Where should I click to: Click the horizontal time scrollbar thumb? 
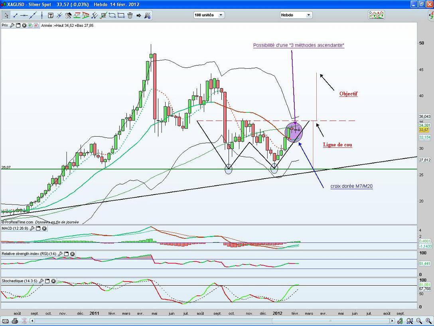(330, 321)
